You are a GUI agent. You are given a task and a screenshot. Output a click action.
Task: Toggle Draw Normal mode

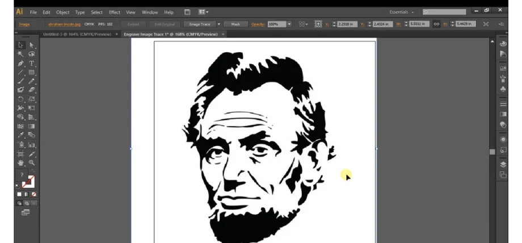(x=19, y=203)
